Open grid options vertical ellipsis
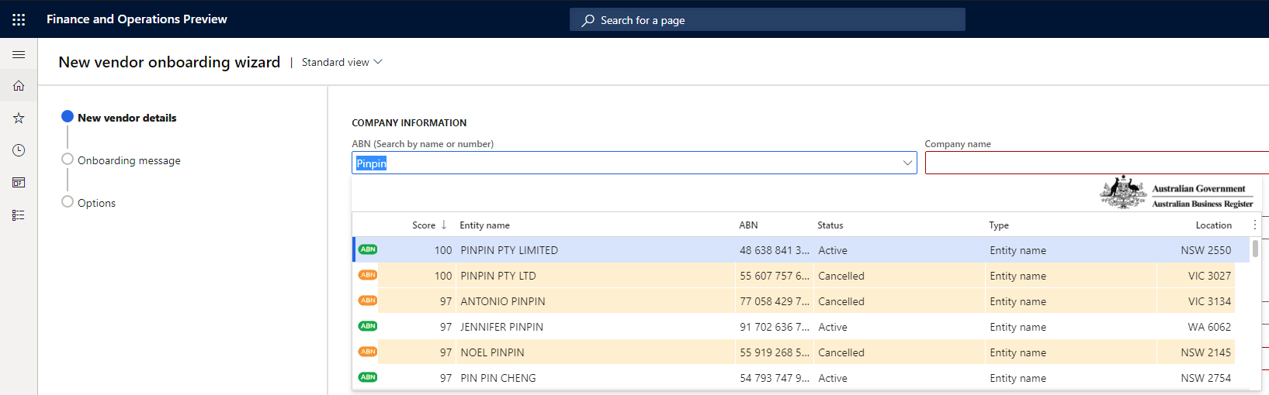Viewport: 1269px width, 395px height. pyautogui.click(x=1255, y=225)
